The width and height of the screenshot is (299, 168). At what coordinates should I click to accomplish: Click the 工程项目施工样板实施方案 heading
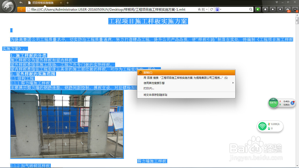[148, 21]
